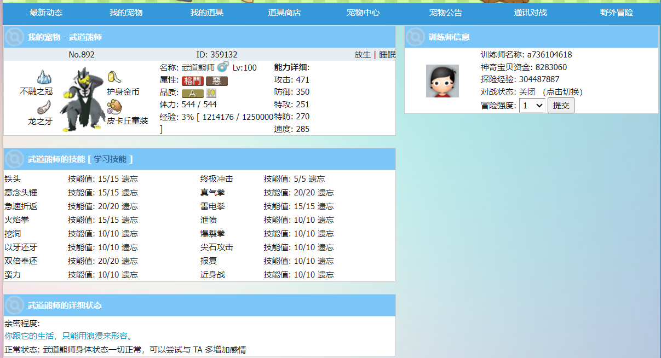This screenshot has width=661, height=358.
Task: Toggle battle status via 点击切换
Action: pyautogui.click(x=562, y=92)
